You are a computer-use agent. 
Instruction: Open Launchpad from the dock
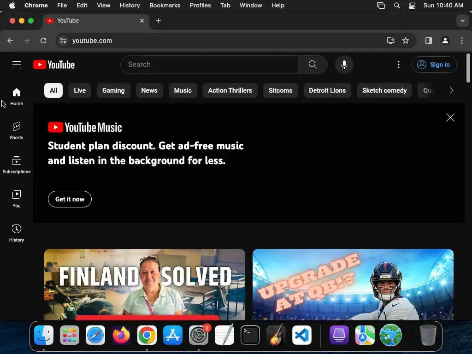point(70,335)
